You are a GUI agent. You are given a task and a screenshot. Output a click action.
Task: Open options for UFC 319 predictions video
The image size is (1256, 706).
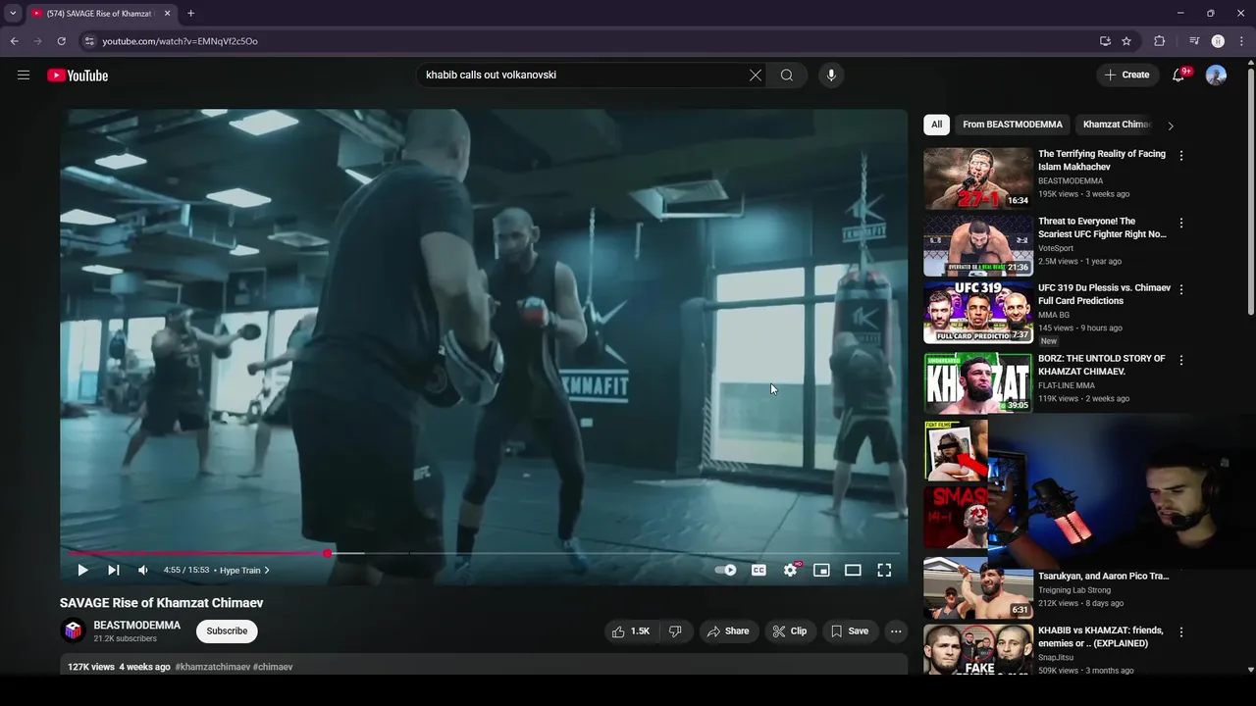coord(1181,289)
